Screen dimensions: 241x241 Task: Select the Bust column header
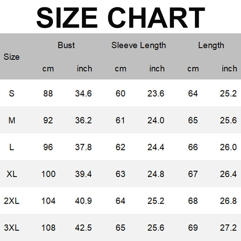click(66, 45)
